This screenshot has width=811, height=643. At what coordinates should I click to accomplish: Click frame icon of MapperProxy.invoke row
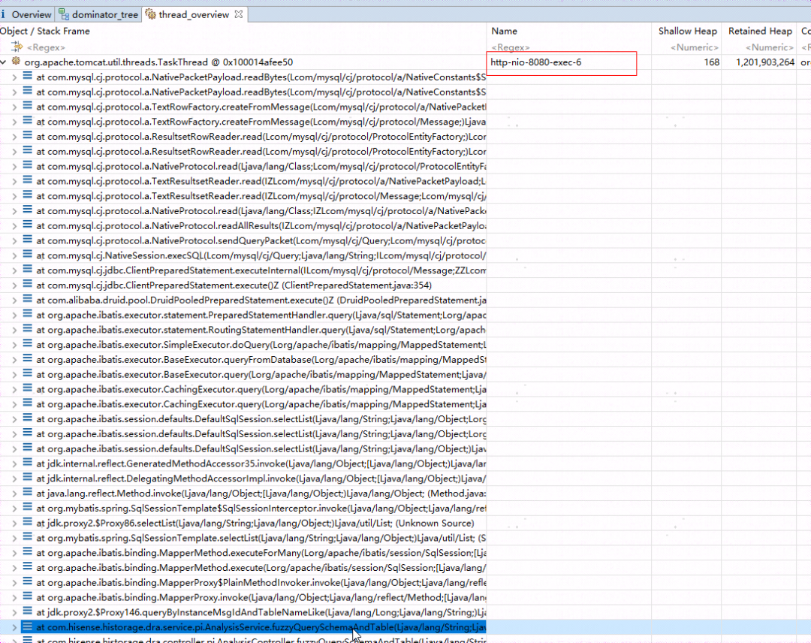point(28,596)
